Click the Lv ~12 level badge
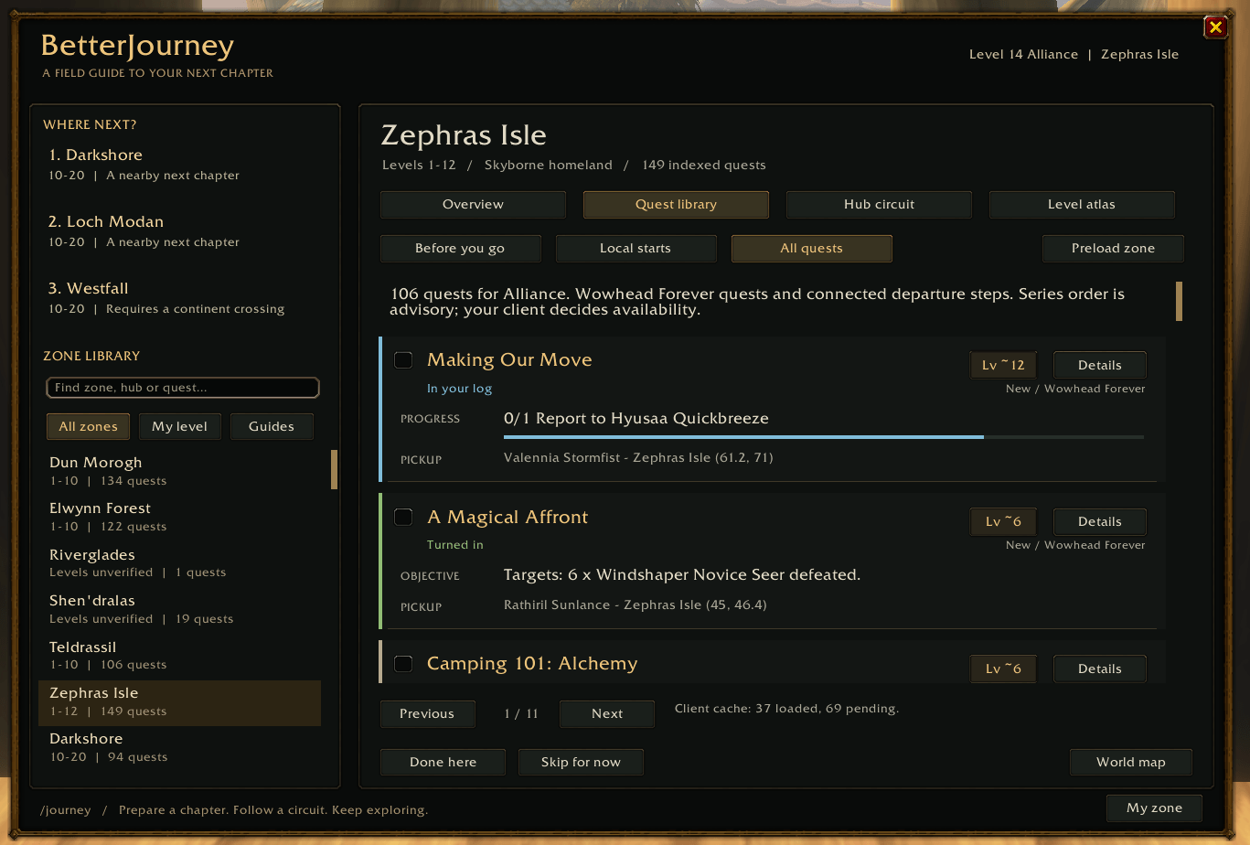This screenshot has height=845, width=1250. [x=1003, y=365]
